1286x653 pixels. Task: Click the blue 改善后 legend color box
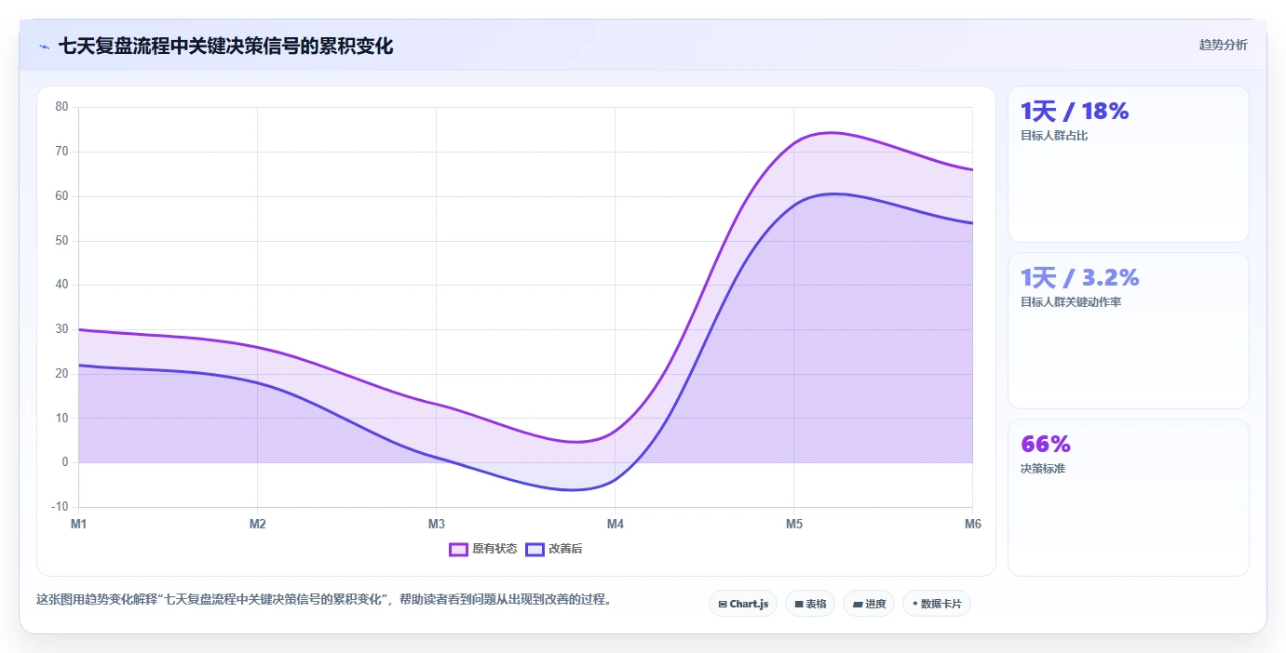(535, 549)
